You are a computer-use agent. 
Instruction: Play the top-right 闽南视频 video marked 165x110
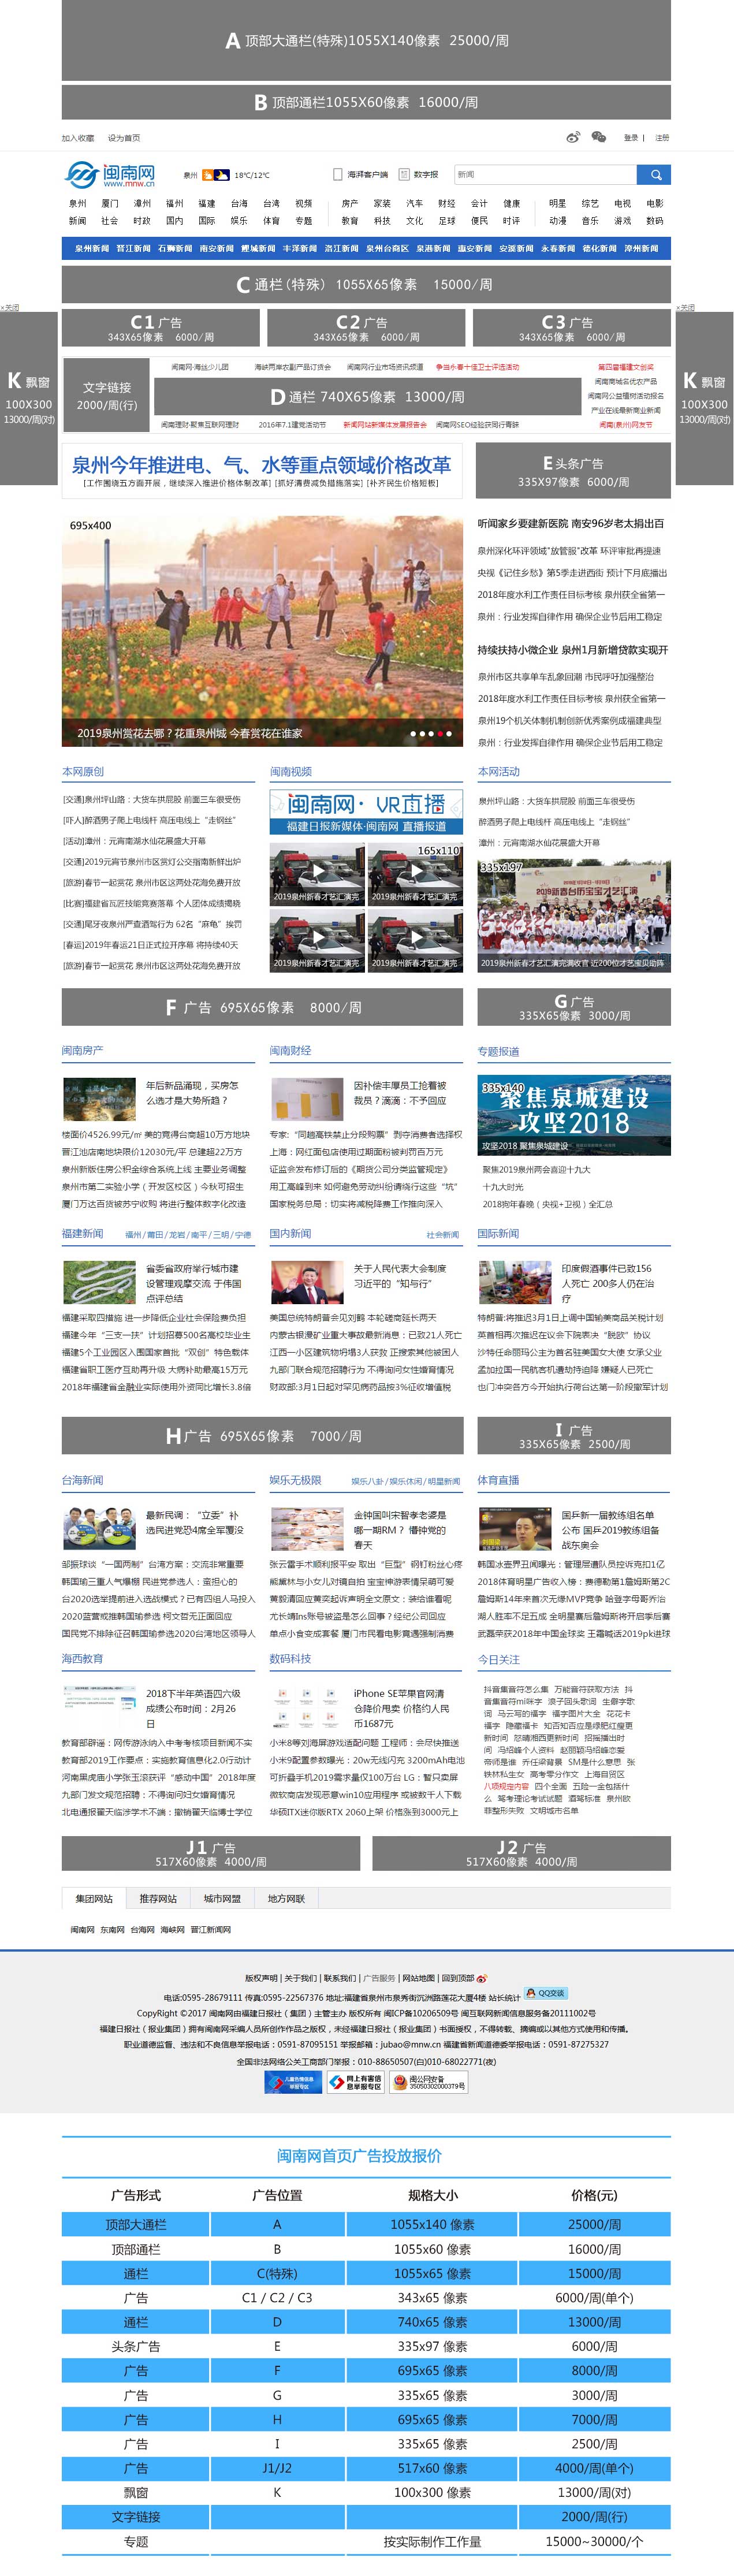click(x=415, y=874)
